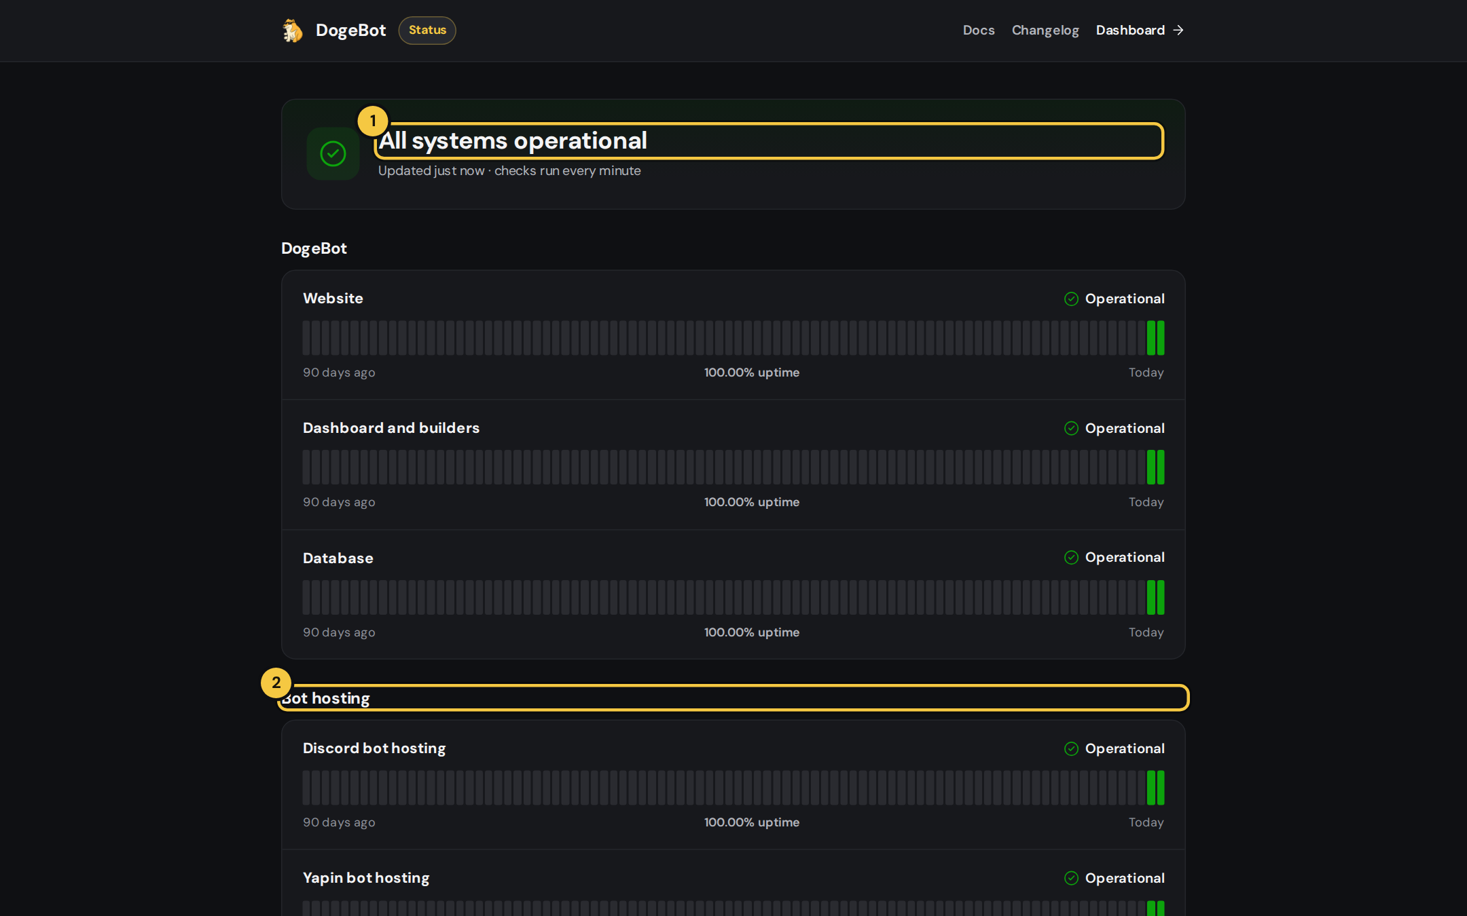Click the arrow icon next to Dashboard

click(1178, 31)
